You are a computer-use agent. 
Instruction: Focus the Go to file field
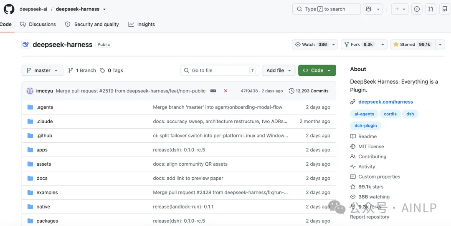click(220, 70)
